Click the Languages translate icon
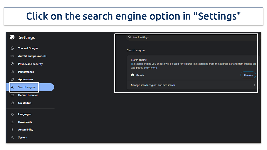Screen dimensions: 267x150 tap(12, 114)
